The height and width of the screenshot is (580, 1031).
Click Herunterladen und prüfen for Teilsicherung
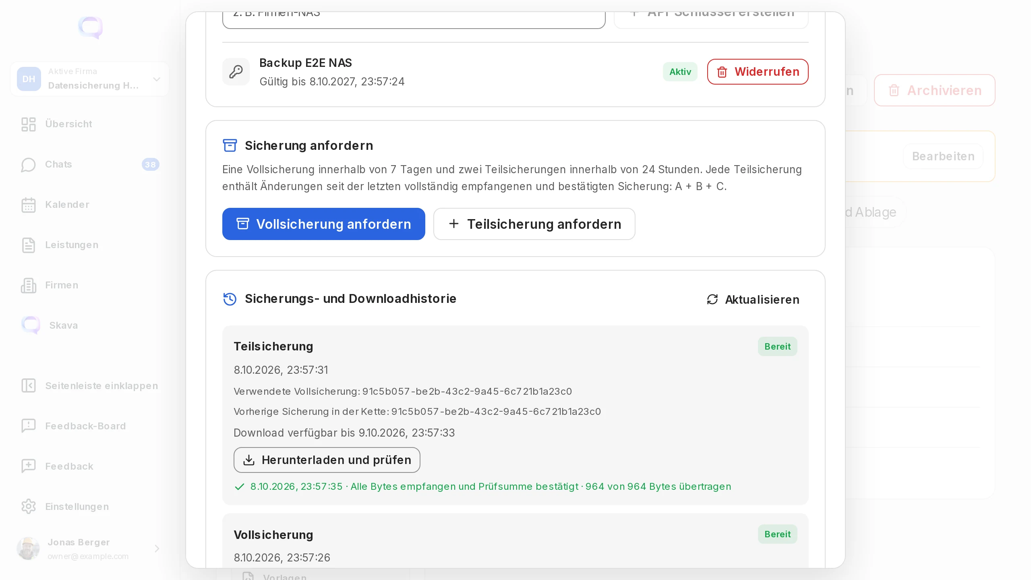(327, 460)
